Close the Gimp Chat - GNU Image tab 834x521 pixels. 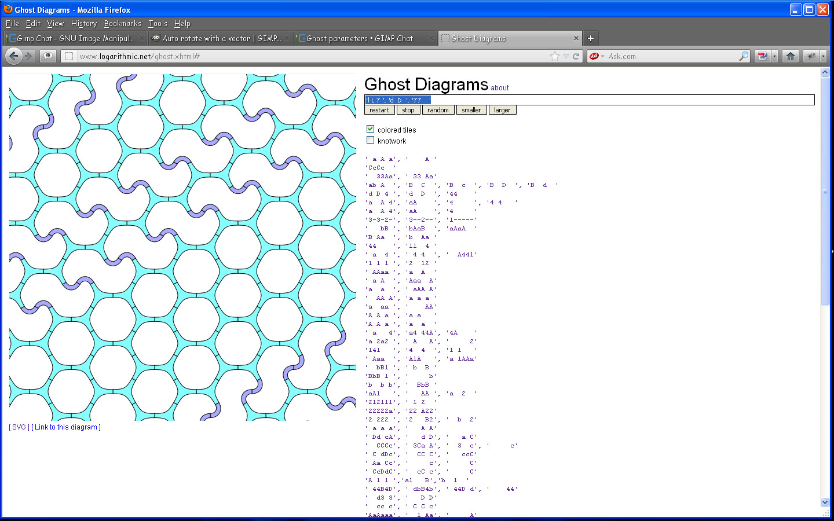[x=141, y=38]
